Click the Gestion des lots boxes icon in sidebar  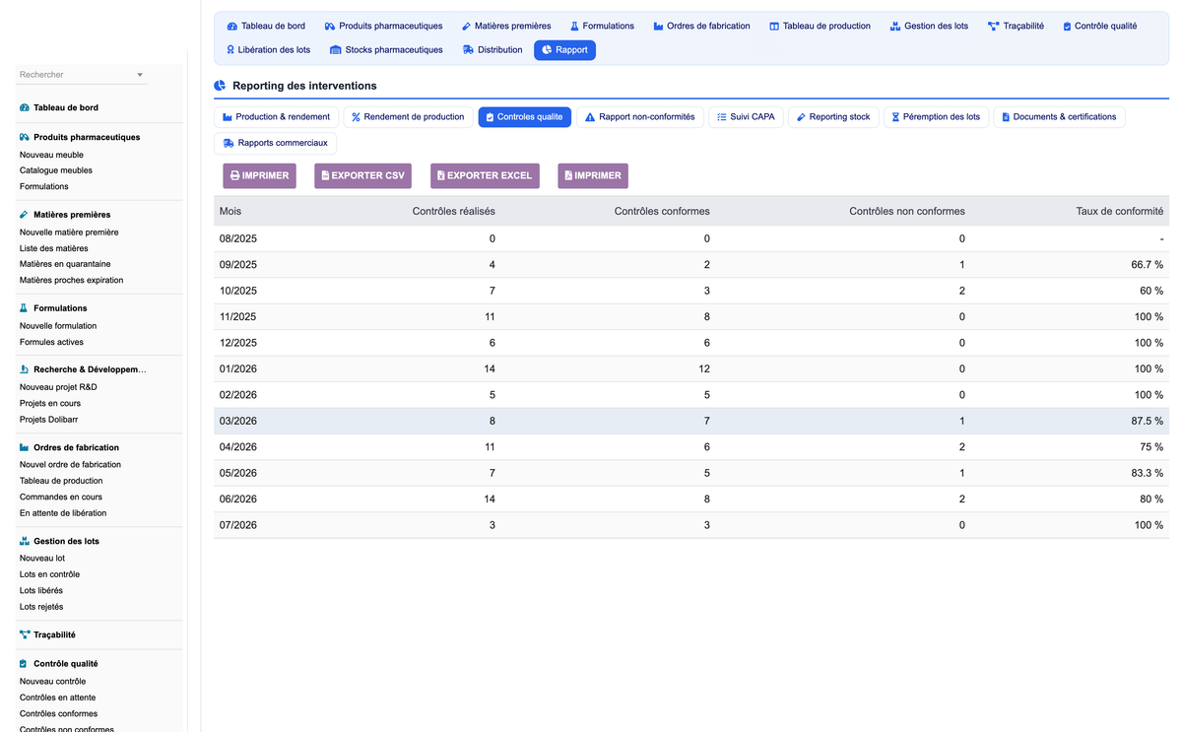coord(25,541)
